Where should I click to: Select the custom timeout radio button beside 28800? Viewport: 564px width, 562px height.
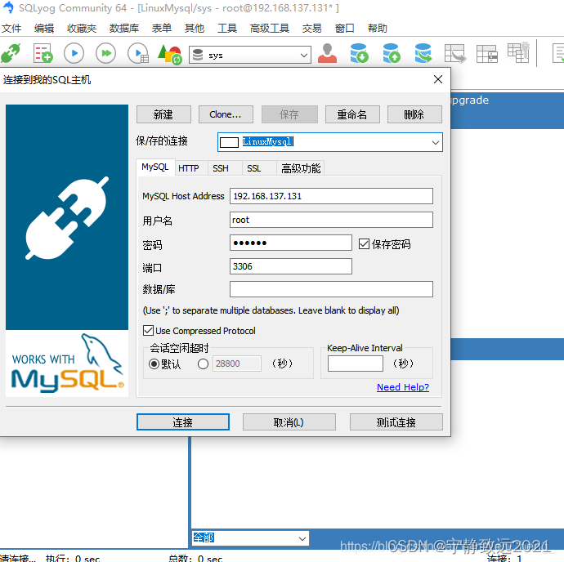tap(203, 364)
